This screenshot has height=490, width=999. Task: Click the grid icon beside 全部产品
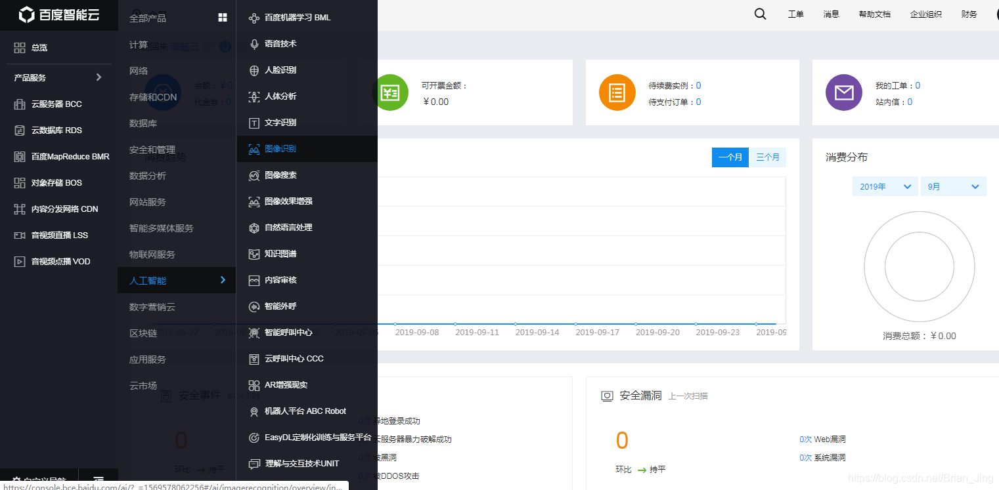(223, 18)
